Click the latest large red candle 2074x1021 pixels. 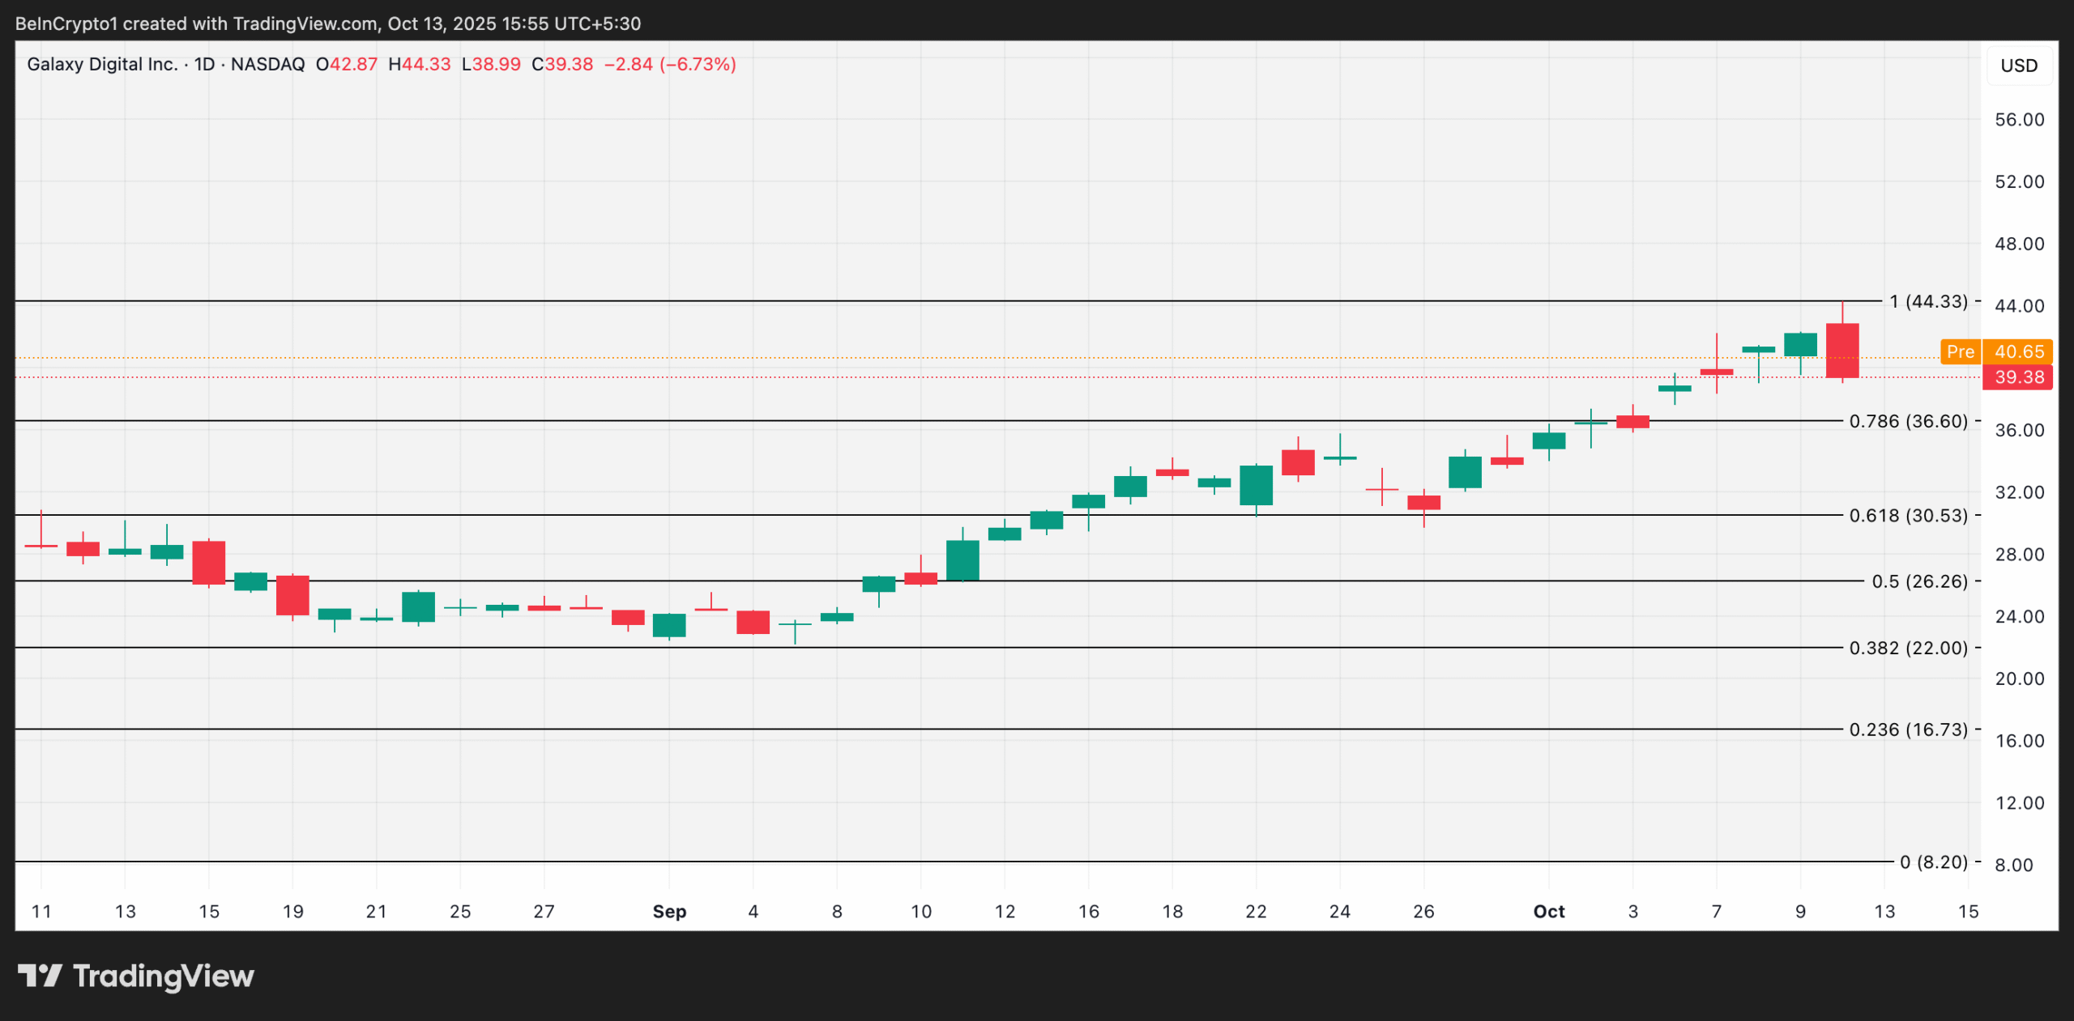(x=1841, y=351)
